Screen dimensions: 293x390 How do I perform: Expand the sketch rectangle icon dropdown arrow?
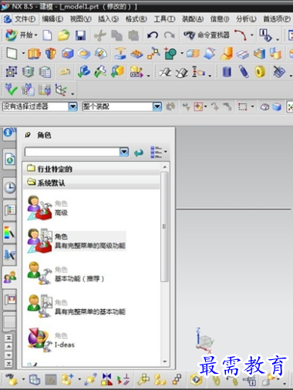pos(23,53)
